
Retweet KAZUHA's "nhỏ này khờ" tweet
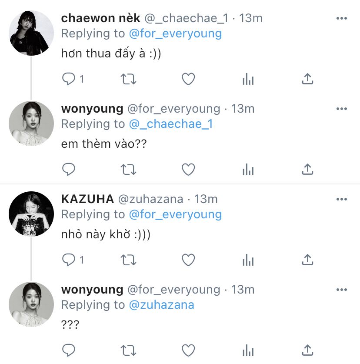click(x=128, y=260)
